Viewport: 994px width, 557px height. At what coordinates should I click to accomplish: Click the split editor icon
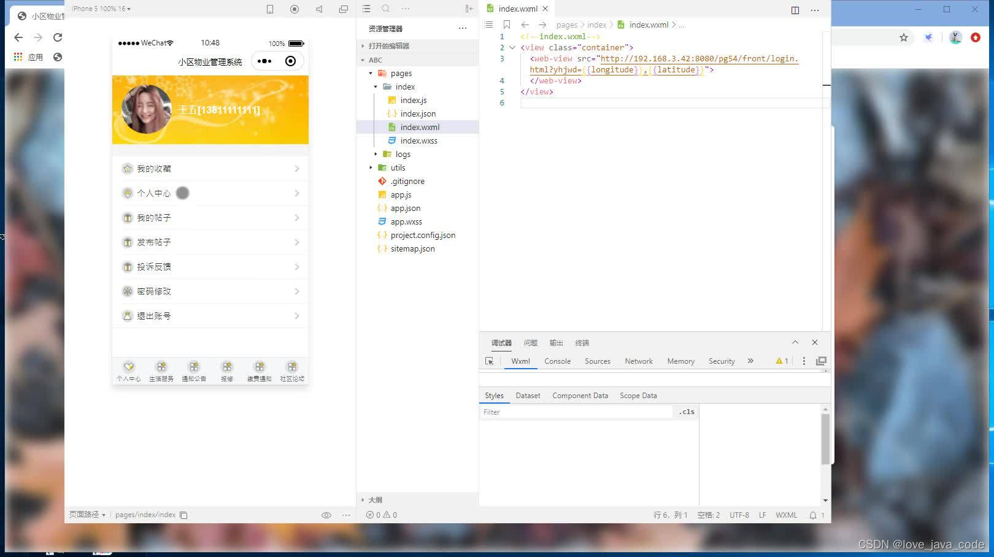tap(795, 10)
